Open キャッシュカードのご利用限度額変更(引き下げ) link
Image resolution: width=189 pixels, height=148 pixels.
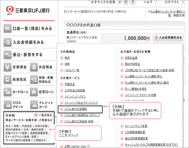click(151, 145)
